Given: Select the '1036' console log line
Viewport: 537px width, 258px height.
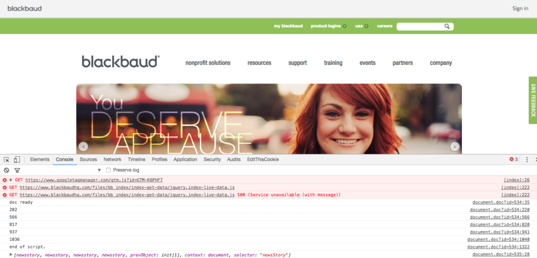Looking at the screenshot, I should pos(14,240).
